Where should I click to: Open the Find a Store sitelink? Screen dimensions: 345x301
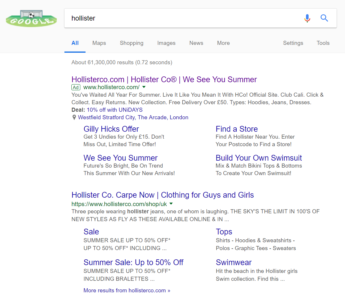(237, 129)
